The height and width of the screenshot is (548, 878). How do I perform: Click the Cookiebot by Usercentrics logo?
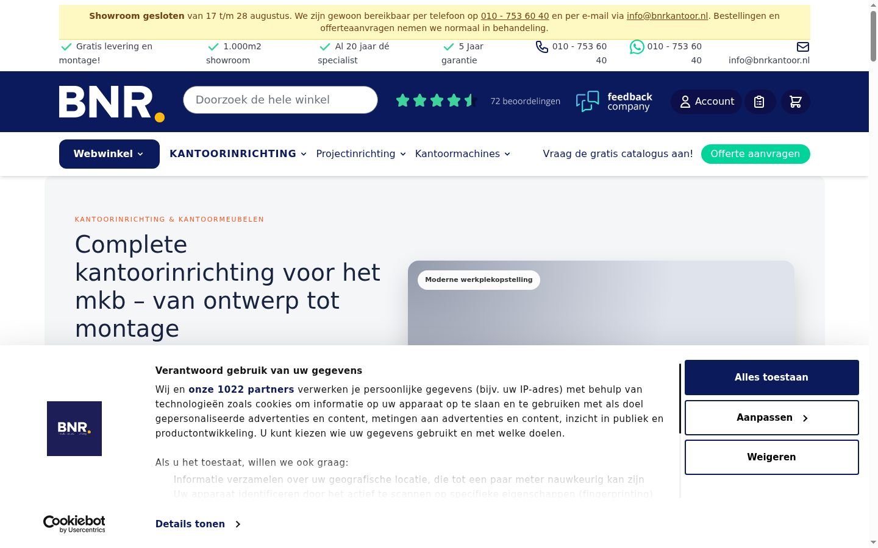pyautogui.click(x=74, y=524)
